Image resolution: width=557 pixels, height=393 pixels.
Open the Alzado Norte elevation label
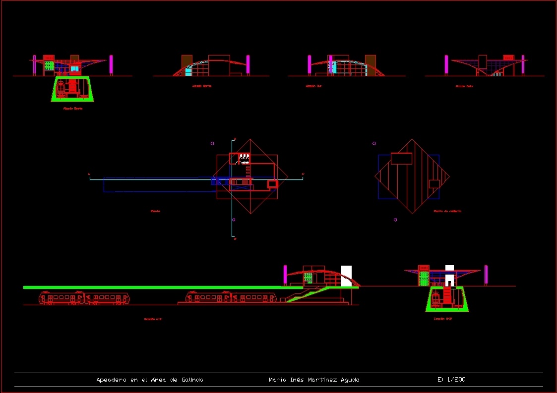(201, 85)
